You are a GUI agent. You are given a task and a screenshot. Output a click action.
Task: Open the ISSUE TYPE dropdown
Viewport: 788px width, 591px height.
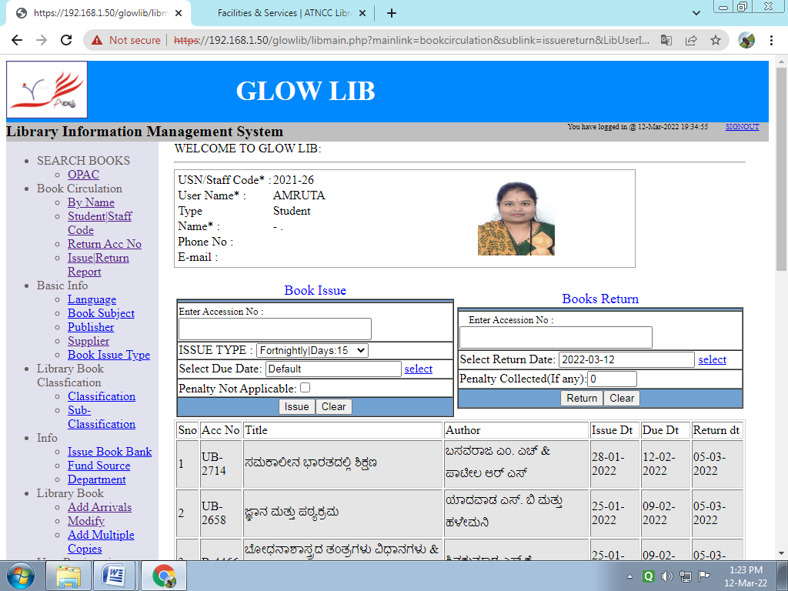point(312,350)
